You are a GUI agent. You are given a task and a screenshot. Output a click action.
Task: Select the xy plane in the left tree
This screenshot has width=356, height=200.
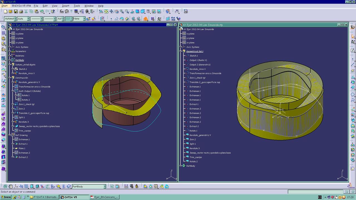pos(19,34)
